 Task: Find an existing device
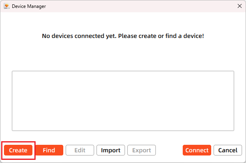(x=49, y=150)
